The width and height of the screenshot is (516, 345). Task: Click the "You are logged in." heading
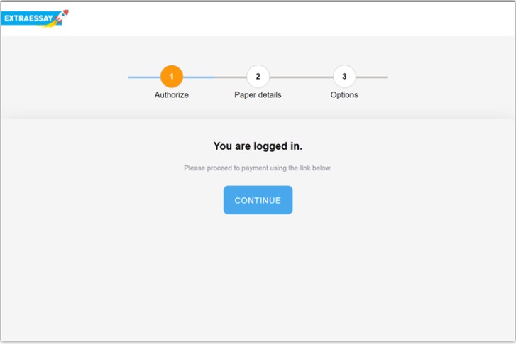coord(258,146)
